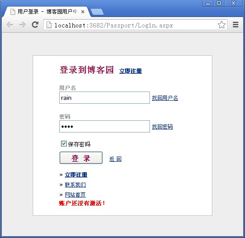Bookmark this page with the star icon
Screen dimensions: 245x238
[x=221, y=25]
